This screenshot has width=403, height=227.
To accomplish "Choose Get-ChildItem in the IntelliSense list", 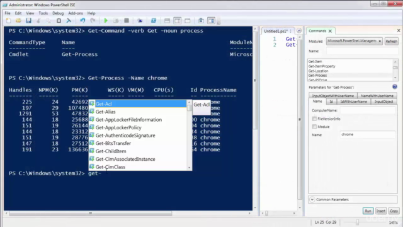I will coord(137,151).
